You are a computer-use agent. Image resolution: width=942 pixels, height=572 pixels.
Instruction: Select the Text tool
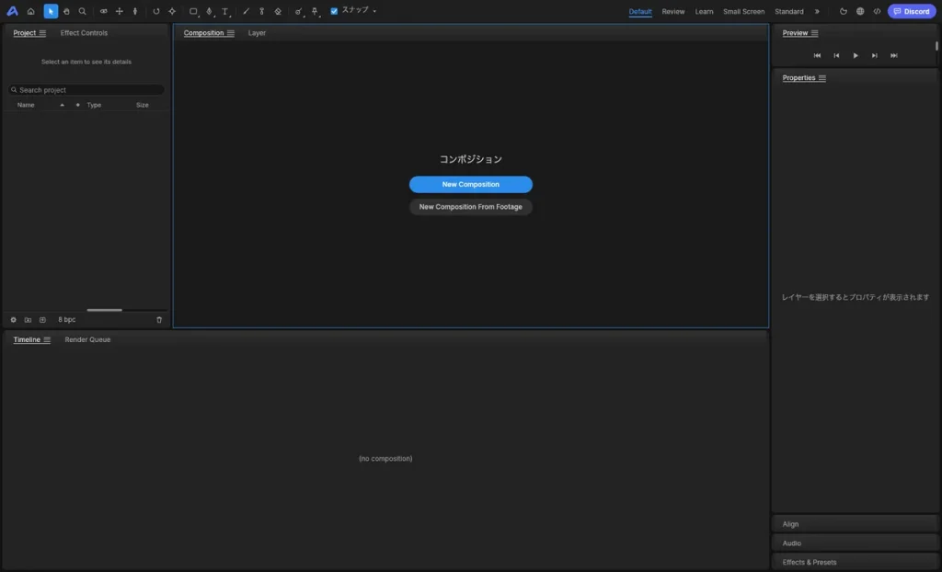coord(225,11)
